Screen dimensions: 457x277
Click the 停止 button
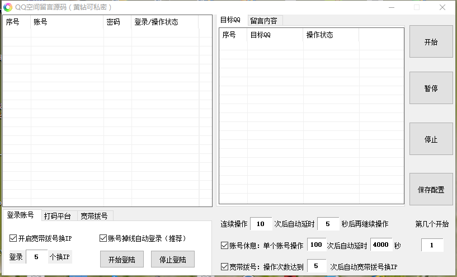coord(431,139)
